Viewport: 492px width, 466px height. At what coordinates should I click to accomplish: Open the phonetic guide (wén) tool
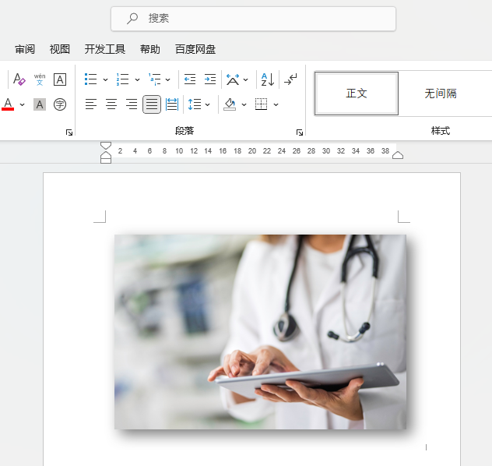(x=40, y=79)
